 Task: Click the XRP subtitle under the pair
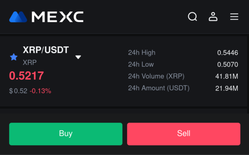click(30, 62)
